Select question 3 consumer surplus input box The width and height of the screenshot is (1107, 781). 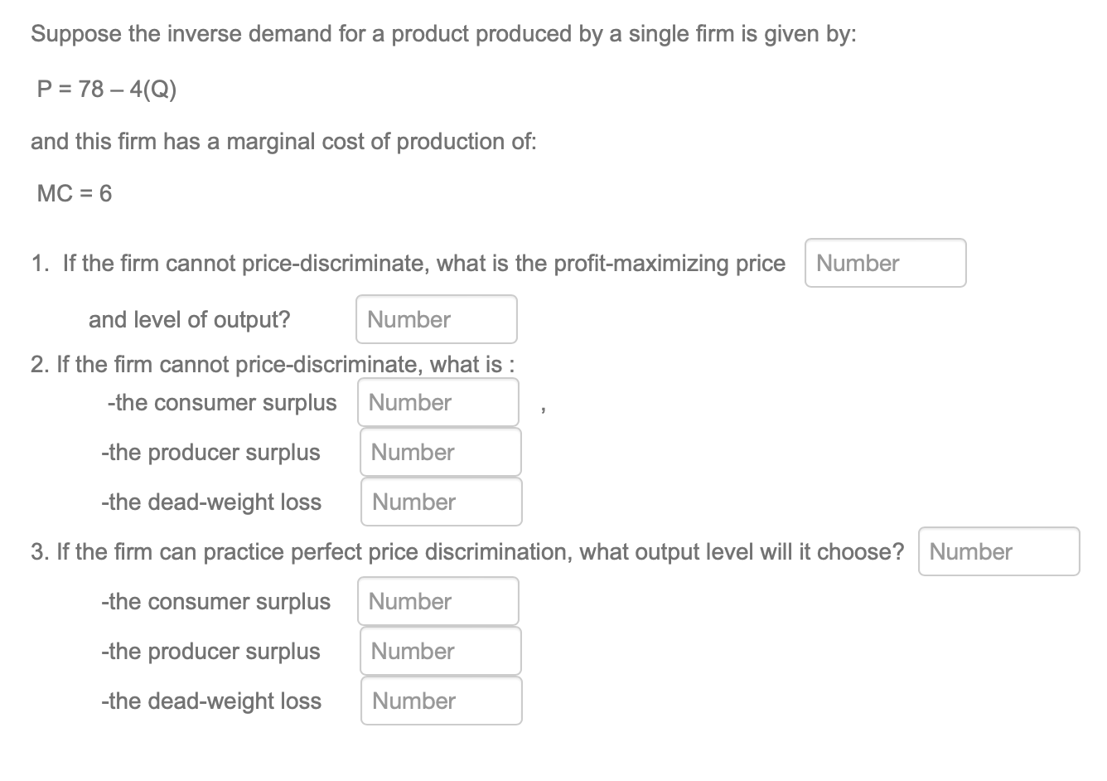(438, 601)
